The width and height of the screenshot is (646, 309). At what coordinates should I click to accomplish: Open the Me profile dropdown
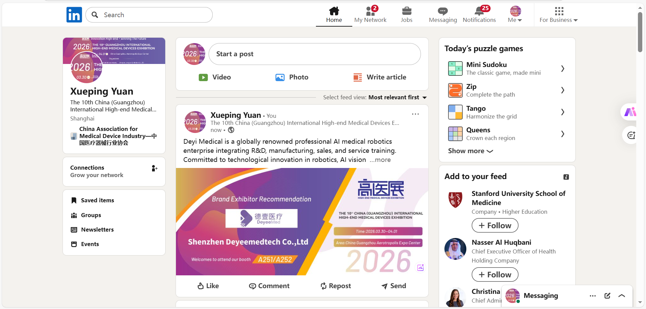click(x=515, y=15)
